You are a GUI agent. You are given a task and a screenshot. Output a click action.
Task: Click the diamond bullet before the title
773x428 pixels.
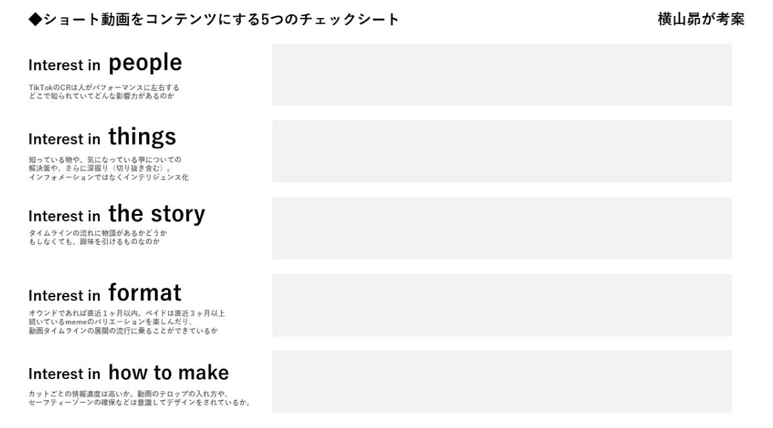click(35, 20)
